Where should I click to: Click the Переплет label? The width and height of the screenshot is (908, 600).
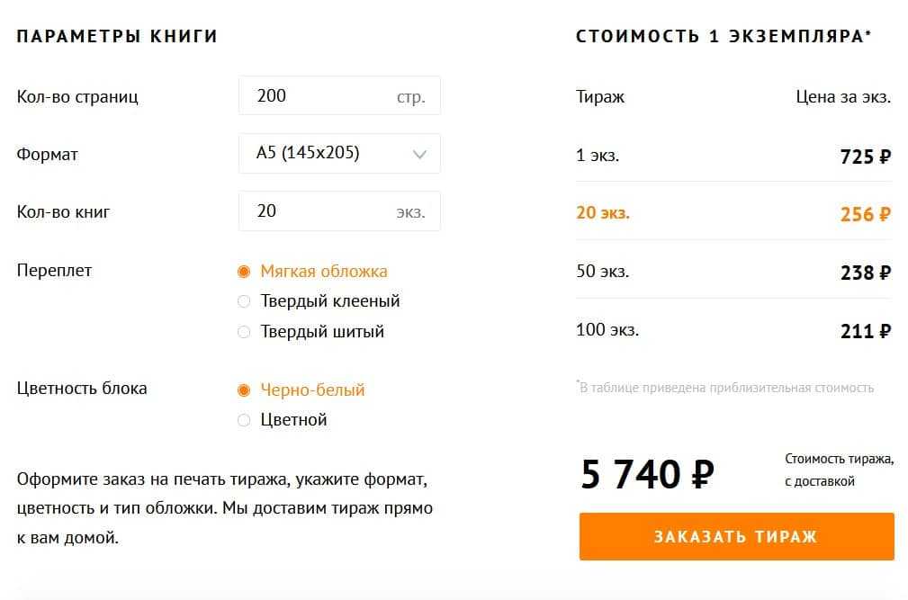coord(54,271)
